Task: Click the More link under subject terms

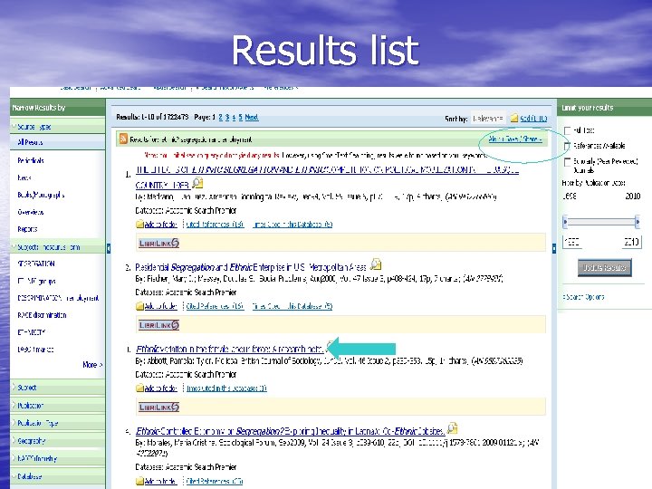Action: (x=92, y=365)
